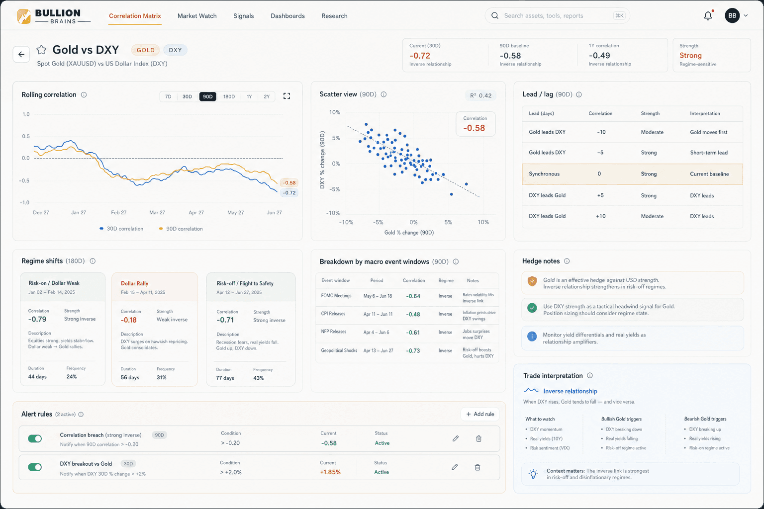
Task: Click the 1Y correlation -0.49 value
Action: point(599,56)
